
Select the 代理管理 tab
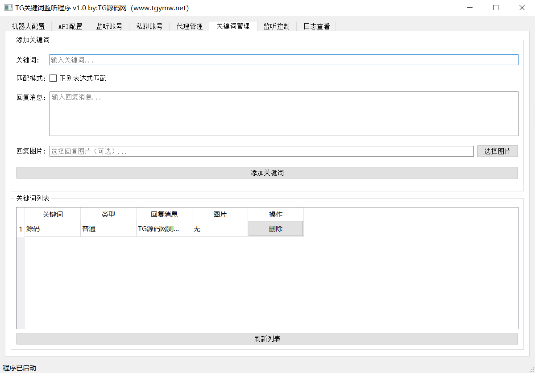189,26
